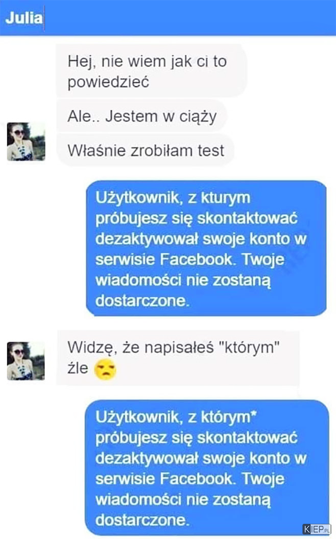Screen dimensions: 336x539
Task: Select the blue message with corrected 'którym*'
Action: (207, 467)
